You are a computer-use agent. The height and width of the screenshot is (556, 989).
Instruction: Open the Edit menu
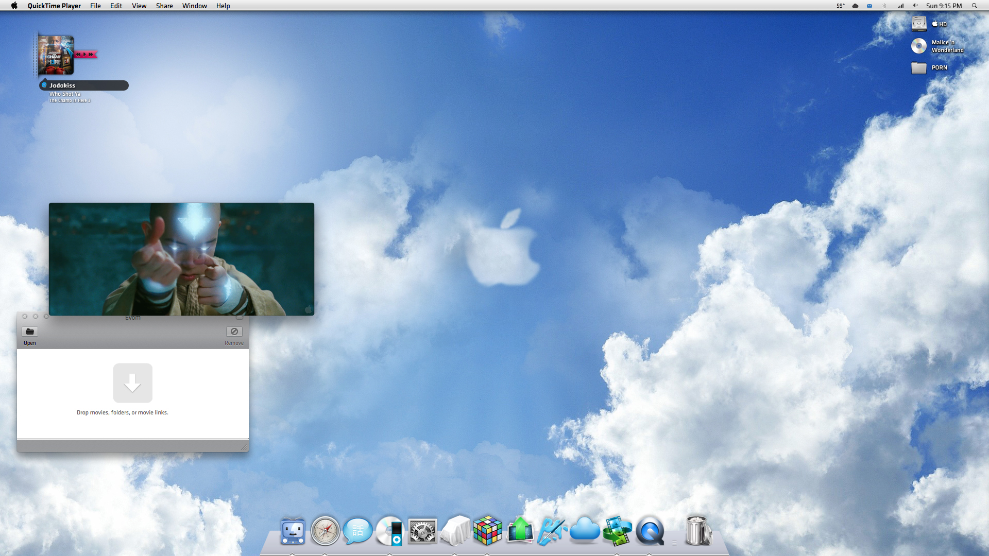pos(116,6)
